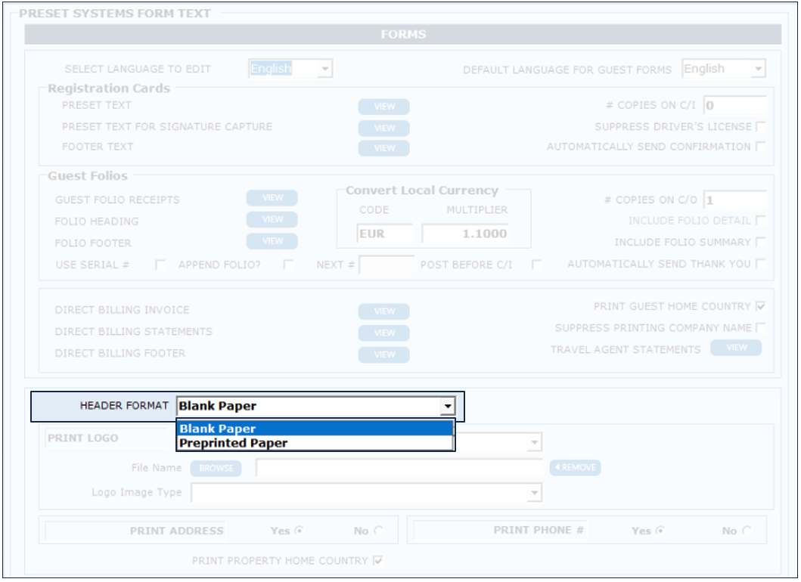Enable Suppress Driver's License checkbox
This screenshot has width=801, height=582.
[760, 127]
